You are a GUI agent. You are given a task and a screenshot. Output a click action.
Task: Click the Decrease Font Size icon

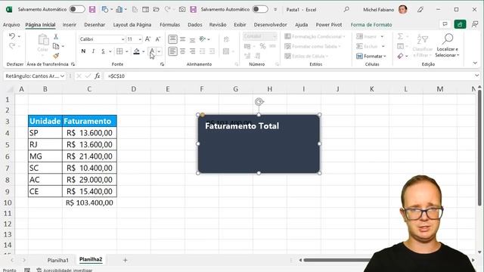(158, 39)
